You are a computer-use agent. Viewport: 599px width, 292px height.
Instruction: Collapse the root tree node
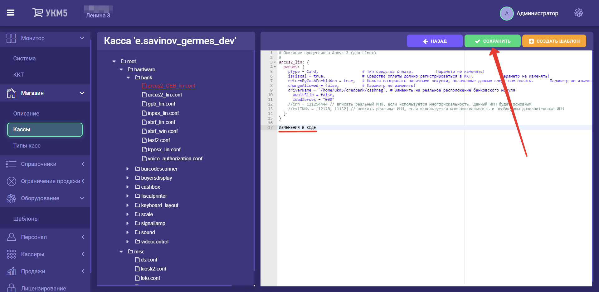114,62
